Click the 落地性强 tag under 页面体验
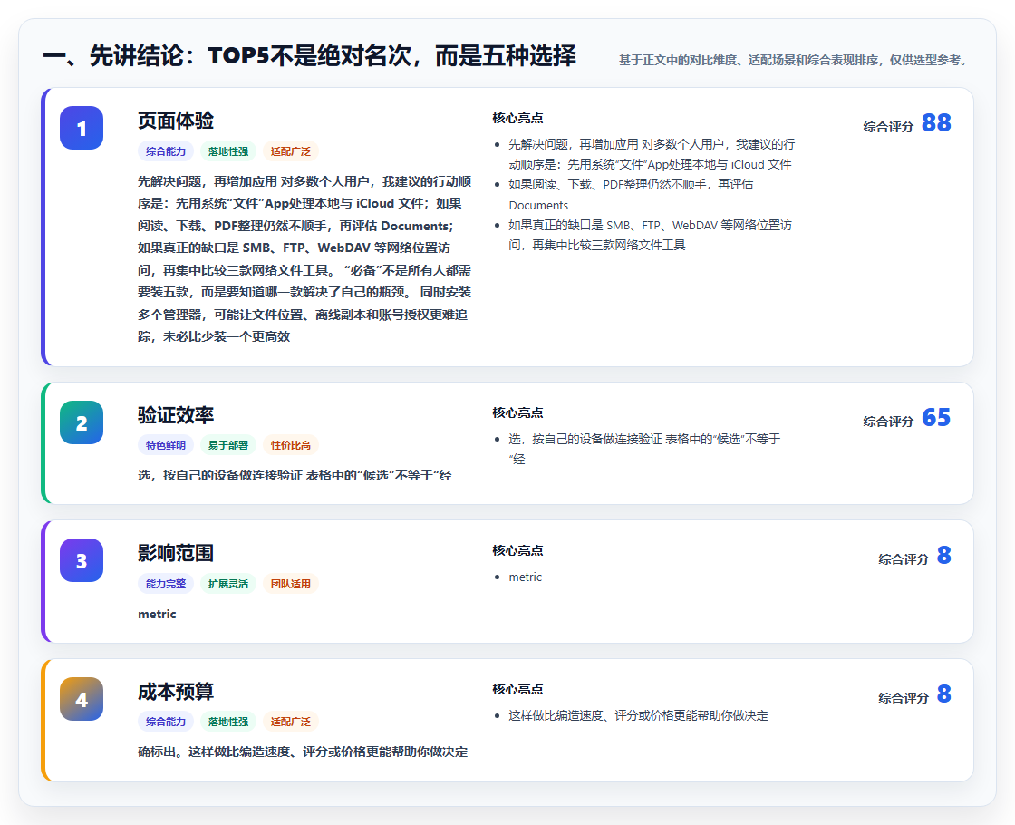This screenshot has height=825, width=1015. tap(227, 151)
